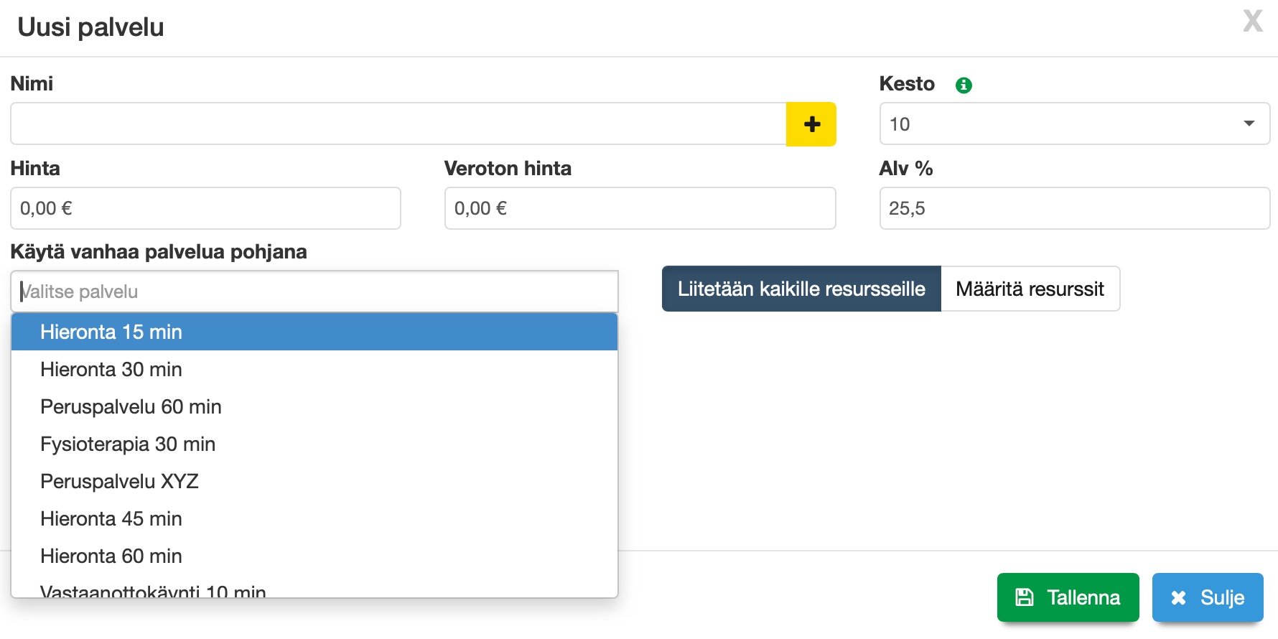Open the Kesto duration dropdown
Image resolution: width=1278 pixels, height=639 pixels.
pyautogui.click(x=1074, y=124)
